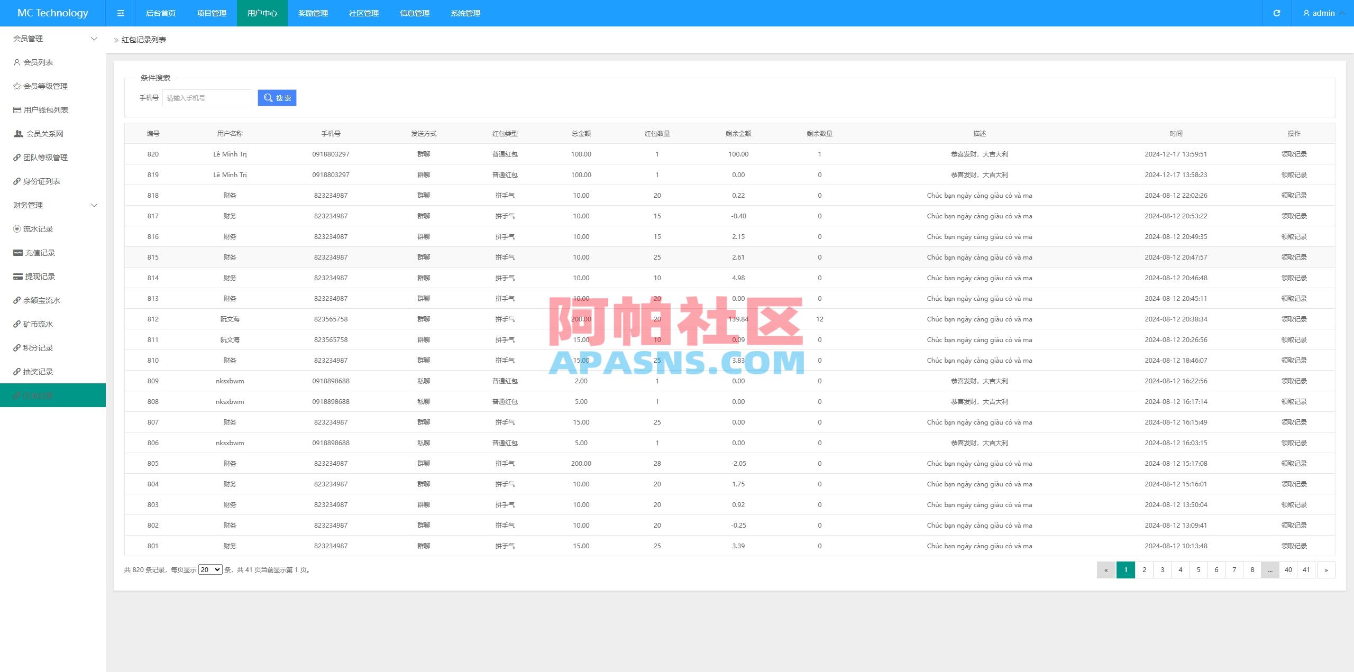Select the 抽奖记录 sidebar item
Image resolution: width=1354 pixels, height=672 pixels.
pyautogui.click(x=37, y=372)
